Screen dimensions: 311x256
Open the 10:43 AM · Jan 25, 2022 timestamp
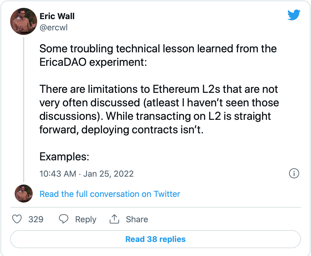click(86, 174)
